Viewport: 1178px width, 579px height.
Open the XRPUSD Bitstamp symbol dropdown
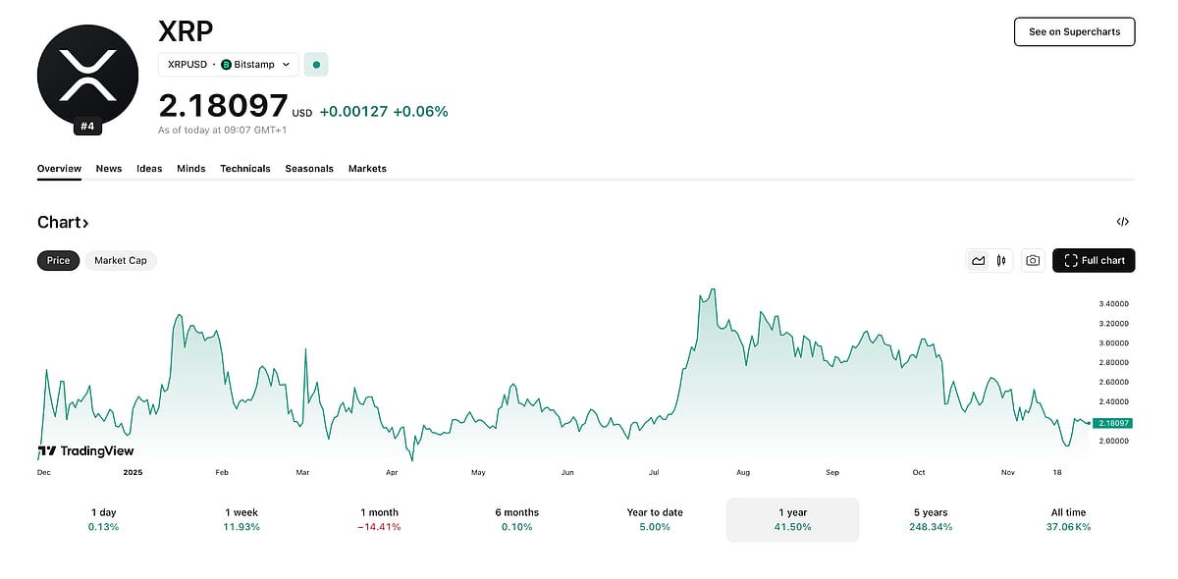[x=229, y=65]
